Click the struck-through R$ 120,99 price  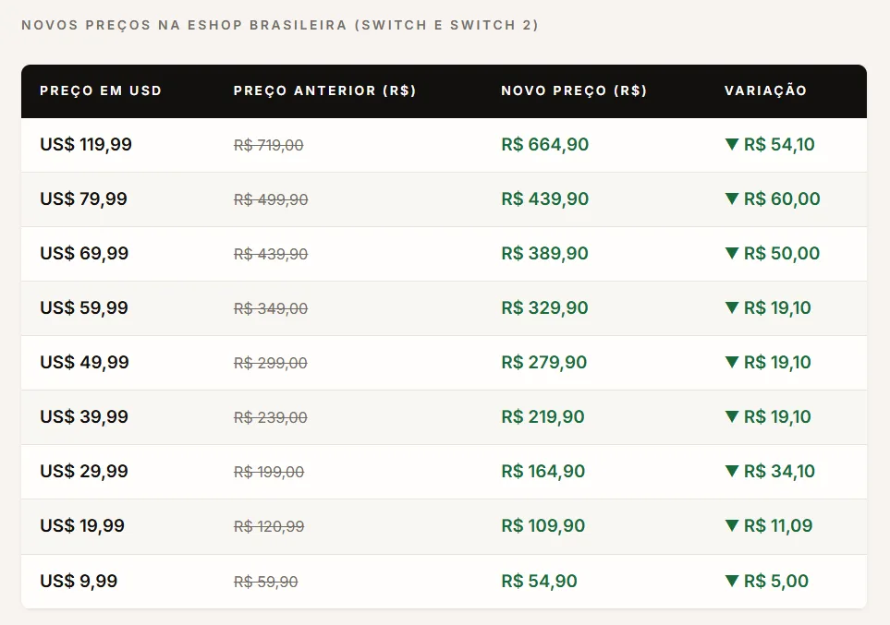pyautogui.click(x=269, y=527)
